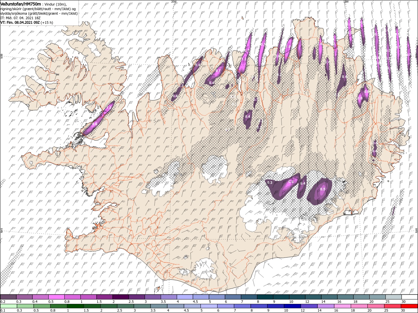Pick the dark teal 8 swatch in upper legend

pos(265,297)
